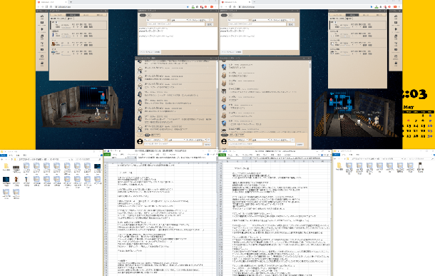Click the scrollbar thumb in right chat window
435x276 pixels.
coord(310,66)
